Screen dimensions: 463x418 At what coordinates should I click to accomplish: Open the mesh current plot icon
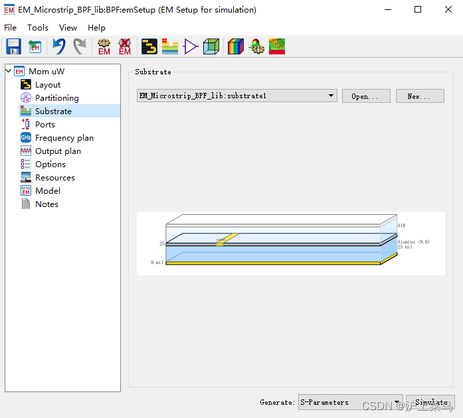point(277,46)
